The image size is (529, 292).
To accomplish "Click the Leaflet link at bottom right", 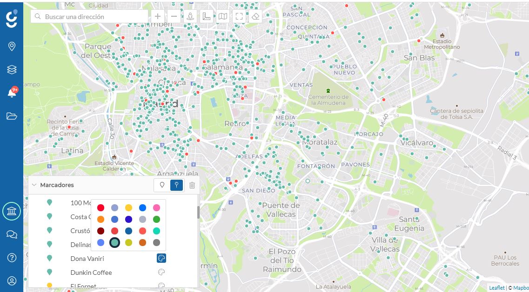I will [x=496, y=287].
